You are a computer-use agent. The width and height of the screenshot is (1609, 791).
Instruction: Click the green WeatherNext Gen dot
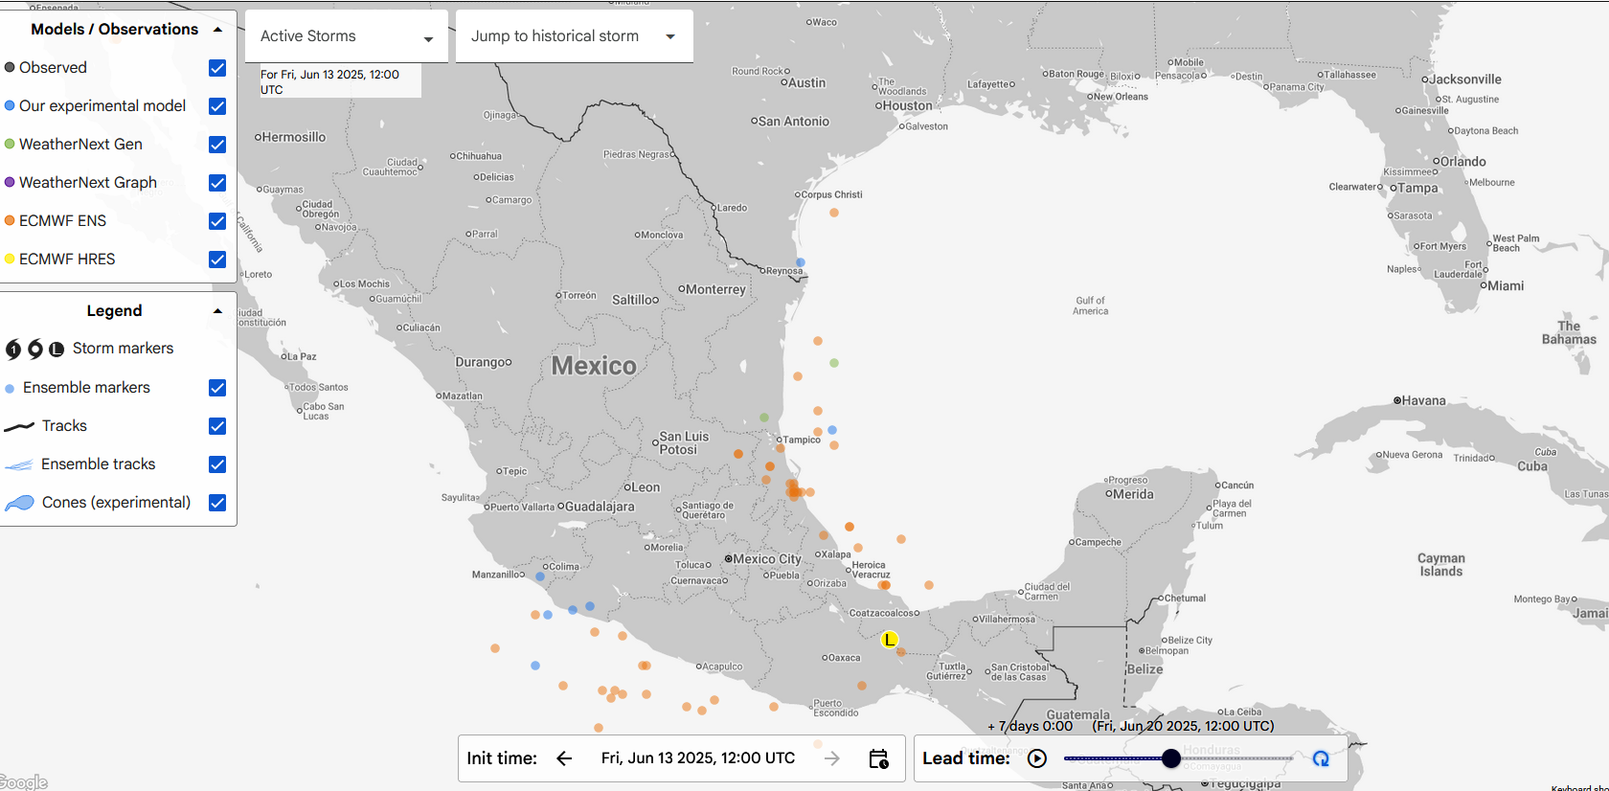(x=10, y=144)
